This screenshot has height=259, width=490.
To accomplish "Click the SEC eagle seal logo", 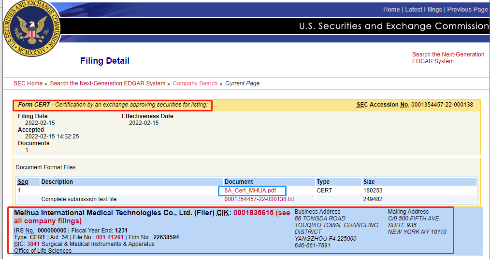I will click(x=31, y=29).
